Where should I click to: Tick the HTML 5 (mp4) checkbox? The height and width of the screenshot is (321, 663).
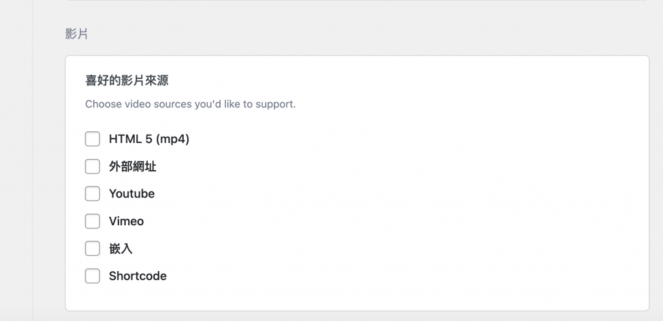[93, 139]
